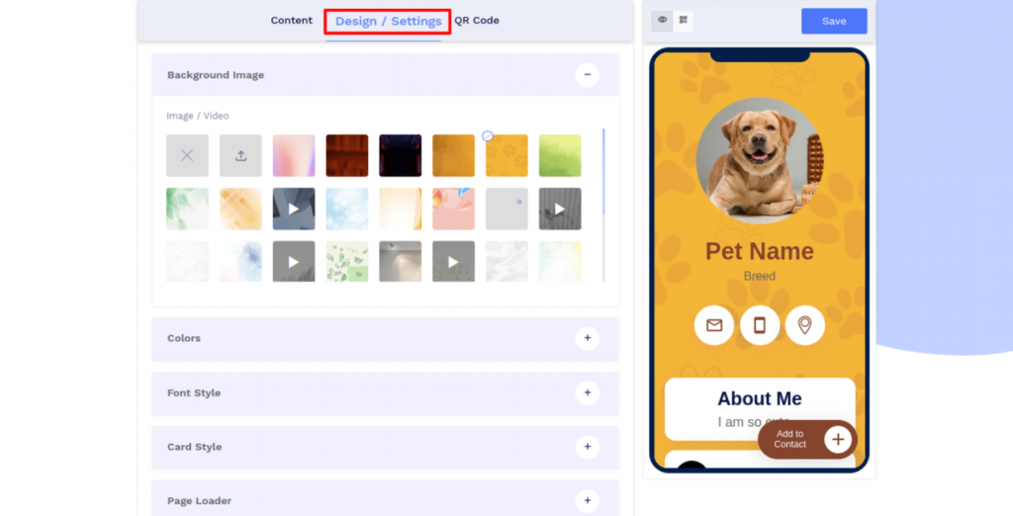Click the upload image icon tile
This screenshot has height=516, width=1013.
tap(240, 156)
